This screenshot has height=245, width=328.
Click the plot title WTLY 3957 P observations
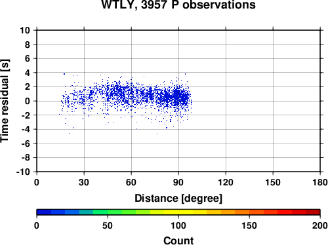click(x=178, y=5)
